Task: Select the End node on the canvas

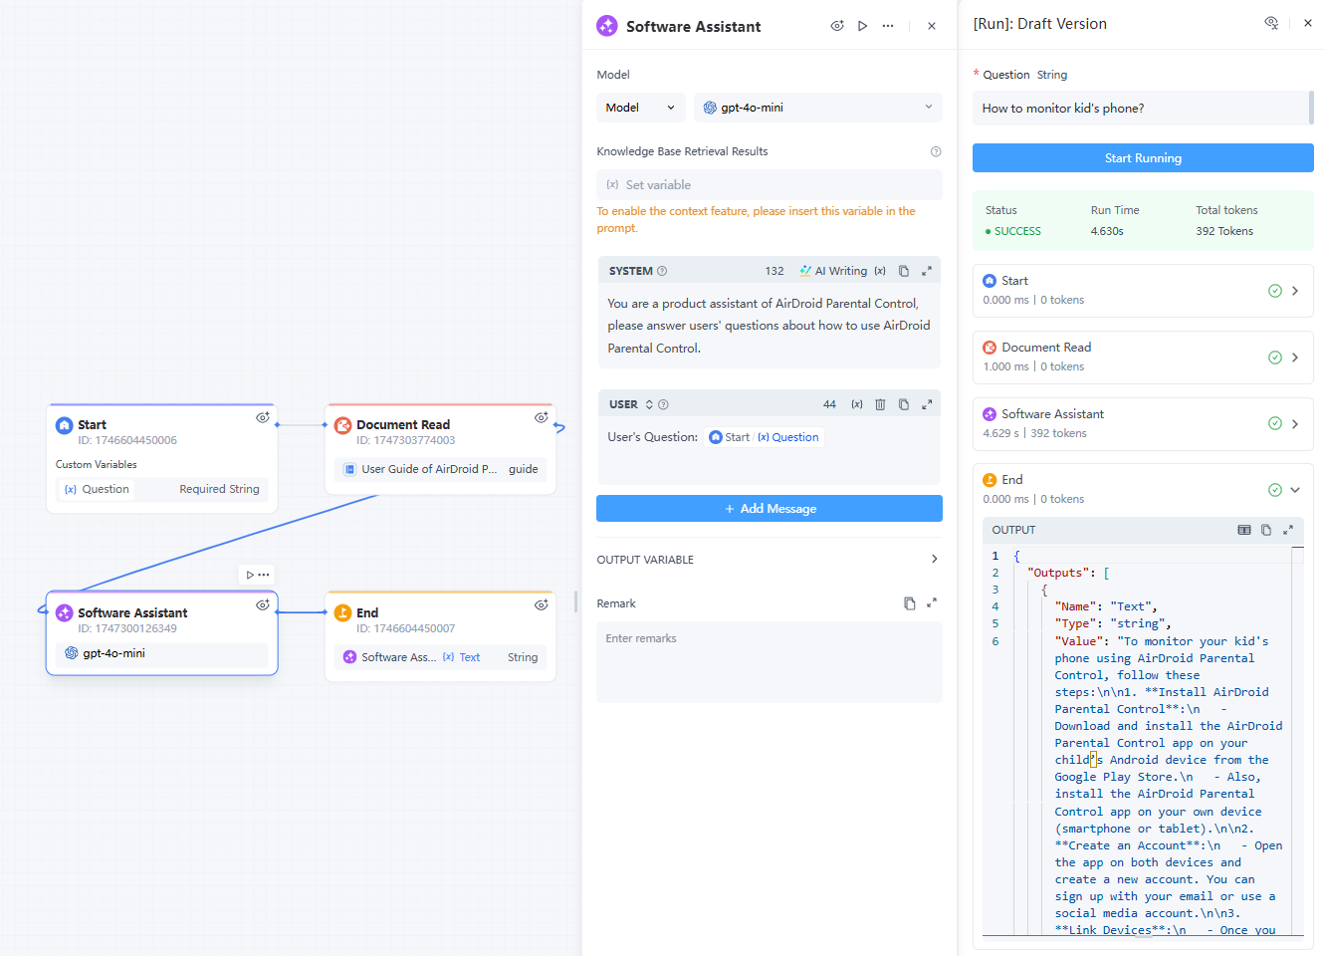Action: click(x=440, y=637)
